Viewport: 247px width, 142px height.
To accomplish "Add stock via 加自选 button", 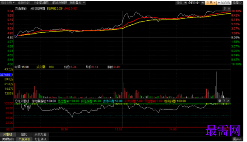I will tap(224, 3).
